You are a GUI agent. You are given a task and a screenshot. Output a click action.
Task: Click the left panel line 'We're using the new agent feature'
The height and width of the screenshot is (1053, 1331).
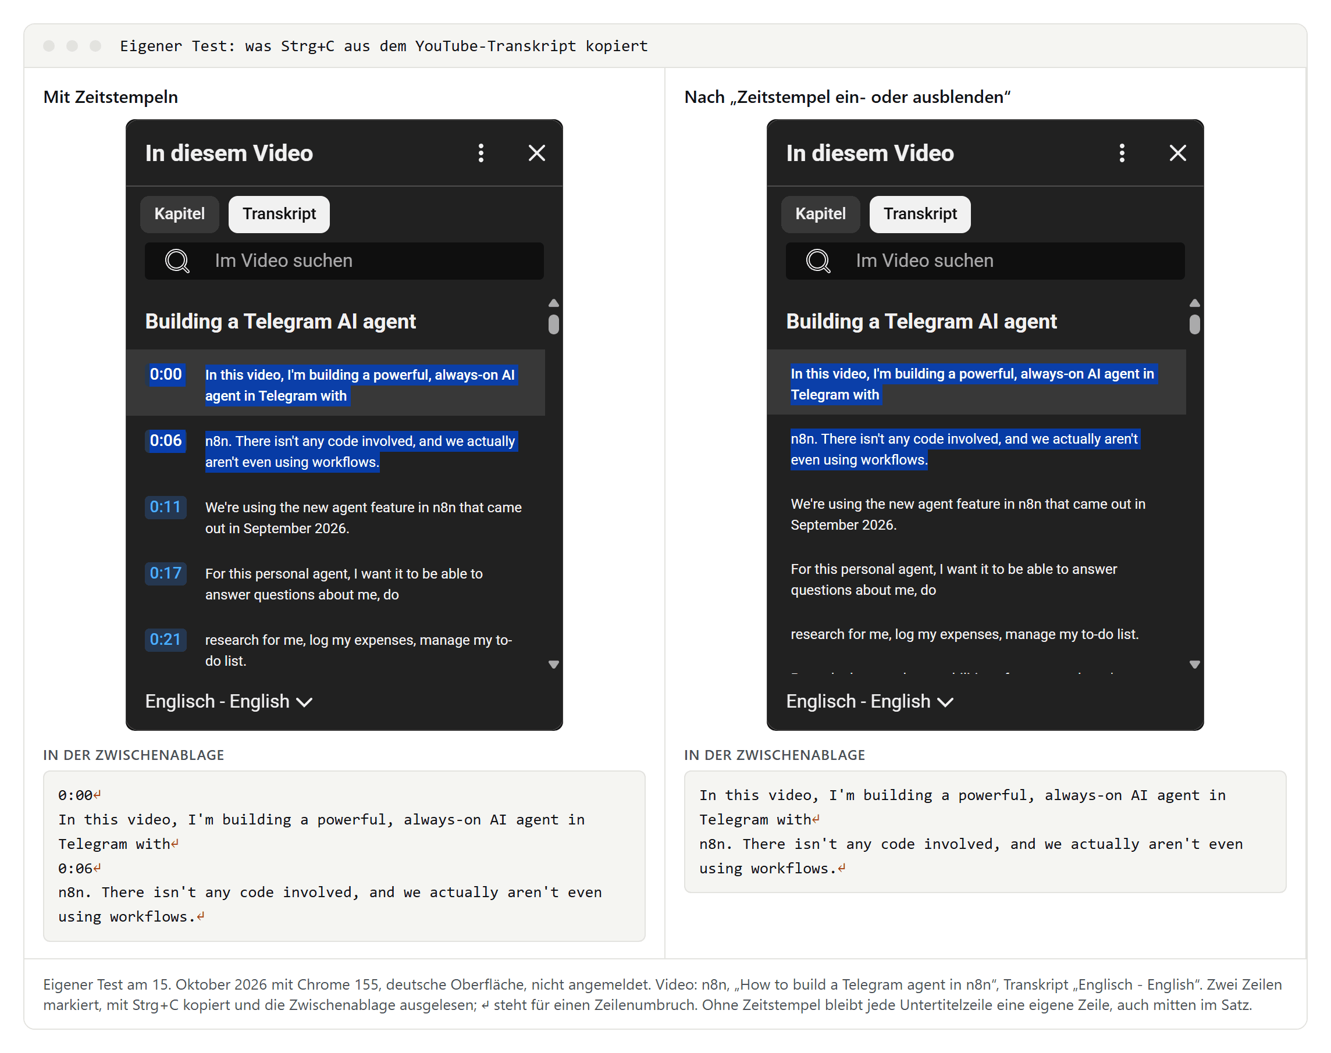coord(363,517)
